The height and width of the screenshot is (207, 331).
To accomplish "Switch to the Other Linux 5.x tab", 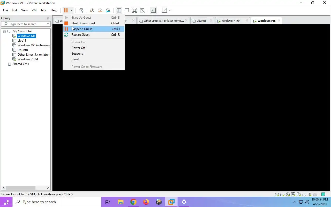I will pyautogui.click(x=164, y=21).
